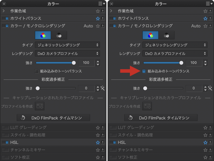The height and width of the screenshot is (161, 214).
Task: Click 強さ value field 100 in left panel
Action: coord(86,63)
